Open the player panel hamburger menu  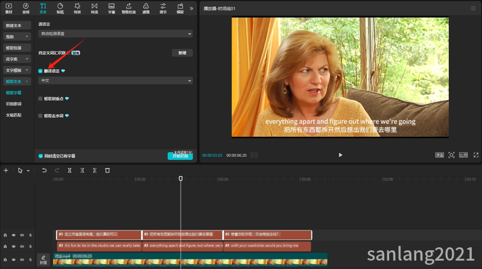tap(473, 8)
